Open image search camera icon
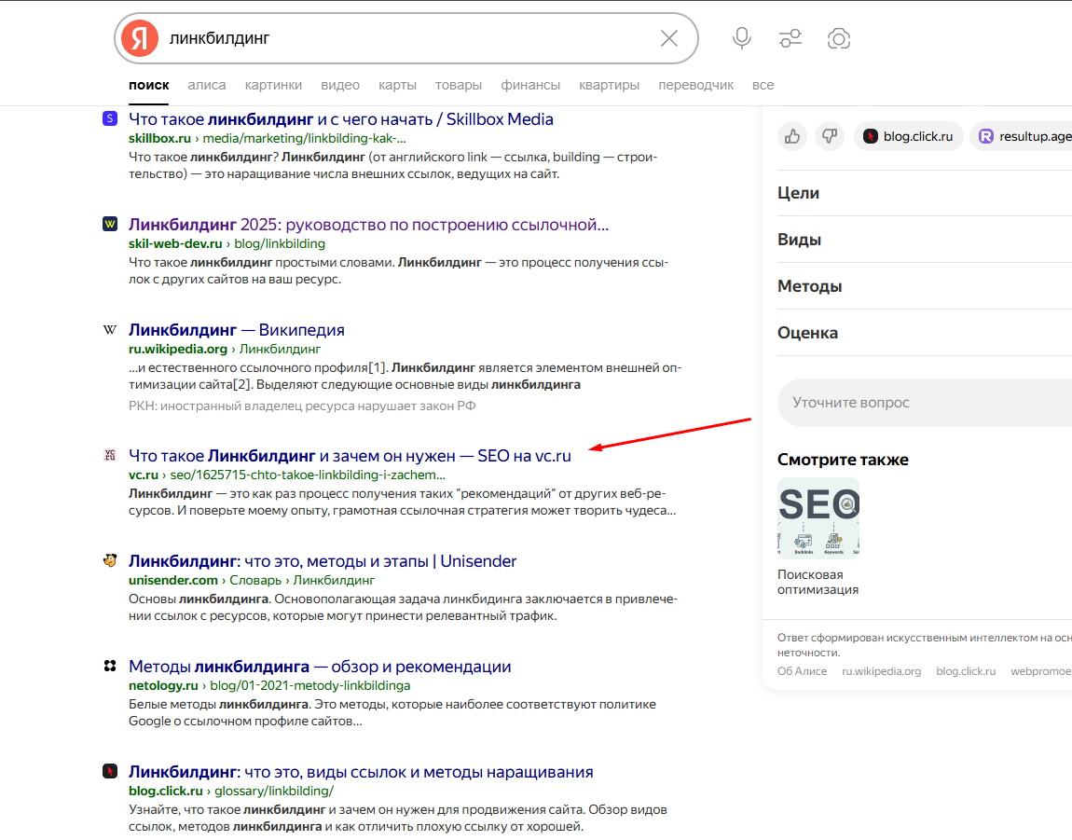Viewport: 1072px width, 840px height. 839,38
